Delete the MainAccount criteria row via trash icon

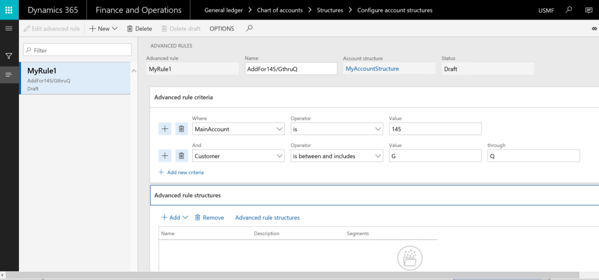coord(181,129)
